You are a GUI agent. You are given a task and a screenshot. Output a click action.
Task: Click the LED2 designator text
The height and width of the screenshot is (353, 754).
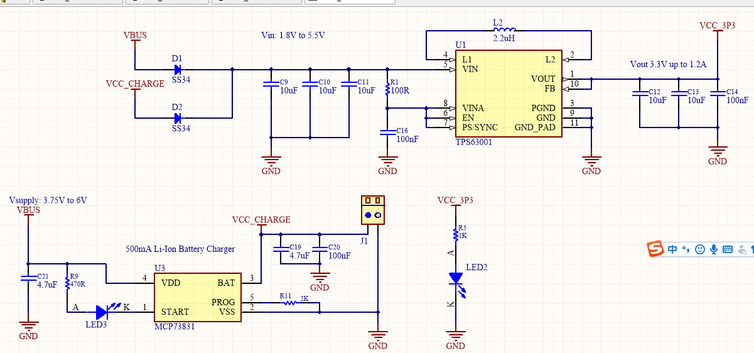[x=477, y=268]
